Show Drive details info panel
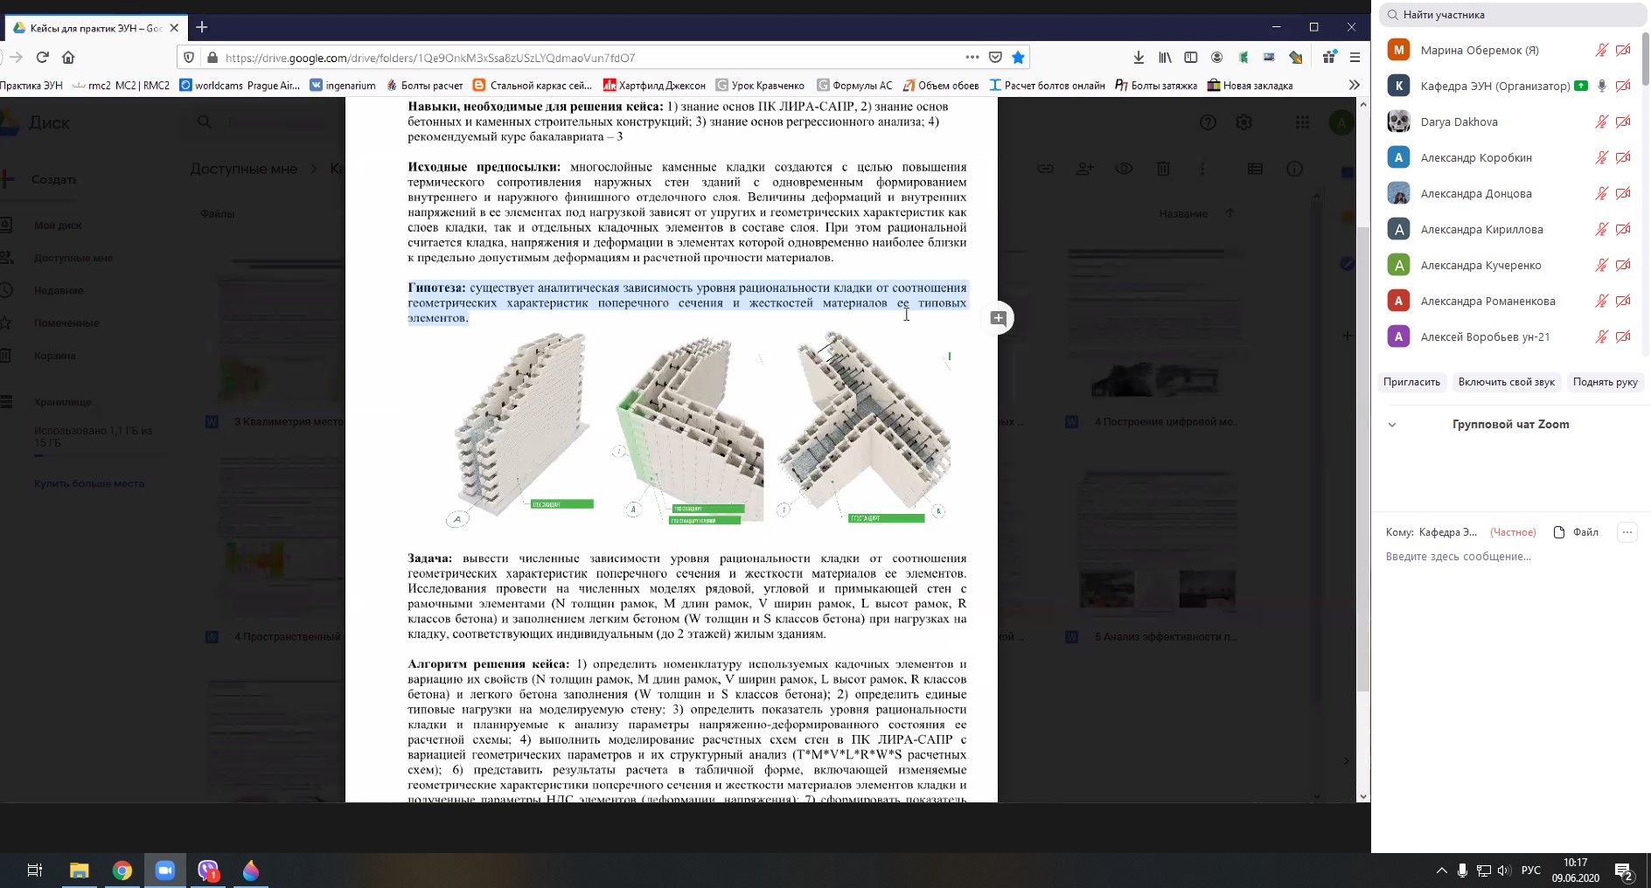 (1294, 169)
